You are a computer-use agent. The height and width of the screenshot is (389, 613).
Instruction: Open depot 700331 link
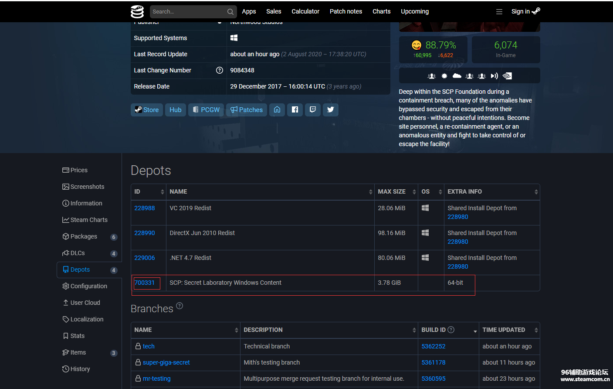(145, 283)
